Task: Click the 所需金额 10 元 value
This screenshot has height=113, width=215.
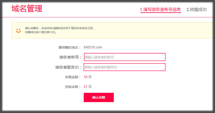Action: 88,77
